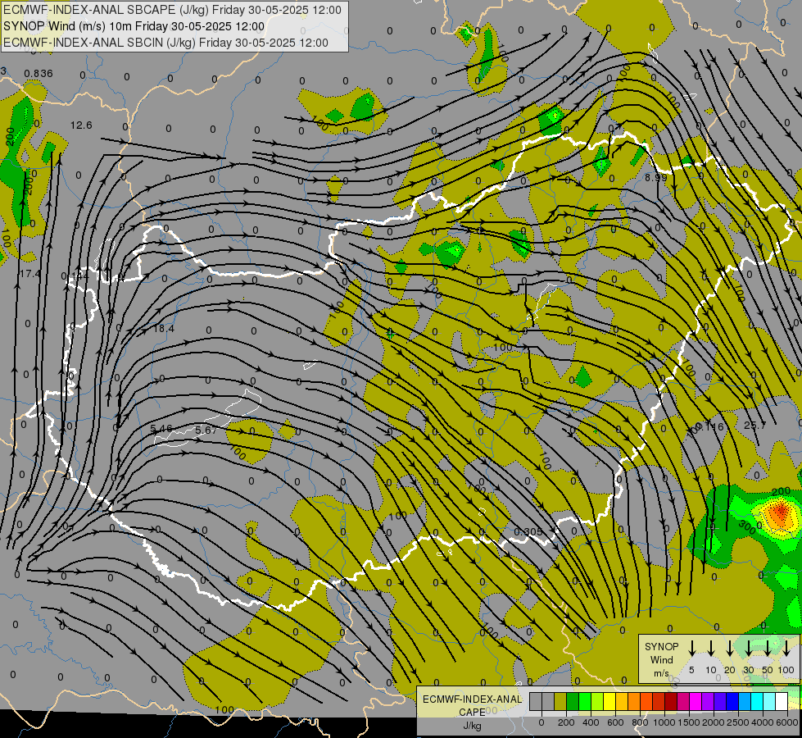
Task: Pick the dark green CAPE legend swatch
Action: [573, 701]
